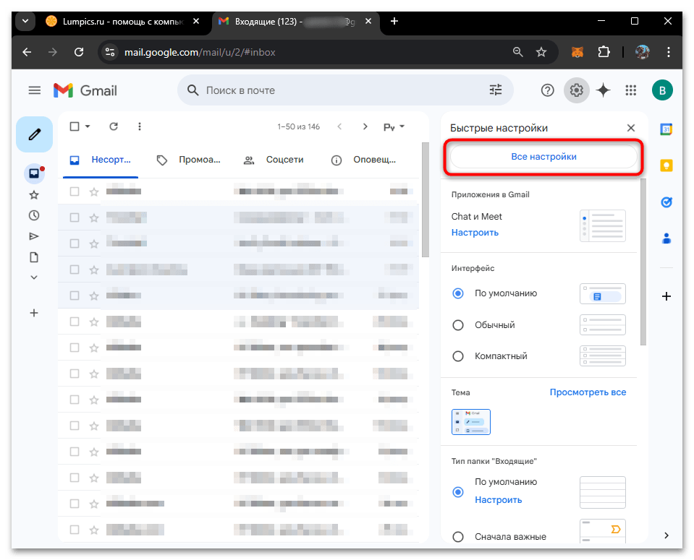Open the Chrome three-dot menu

tap(669, 52)
